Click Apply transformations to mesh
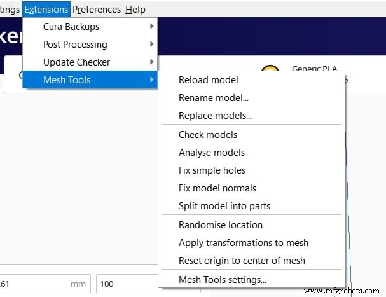The image size is (386, 297). coord(244,243)
